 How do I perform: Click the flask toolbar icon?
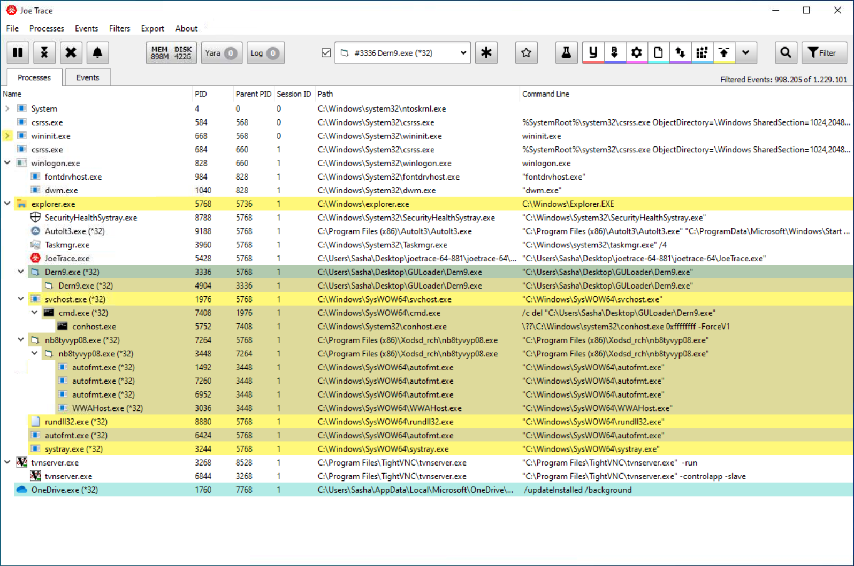(x=566, y=52)
